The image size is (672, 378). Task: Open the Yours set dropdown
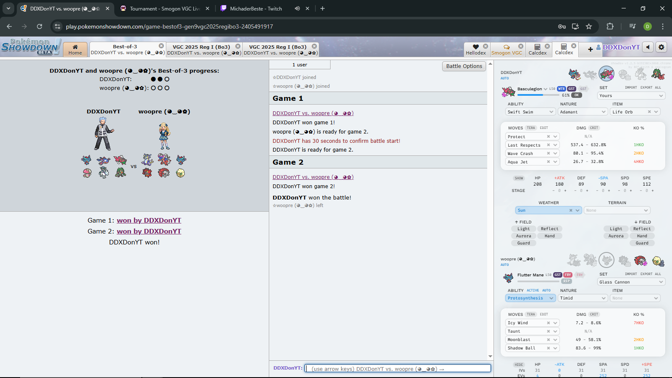click(631, 96)
